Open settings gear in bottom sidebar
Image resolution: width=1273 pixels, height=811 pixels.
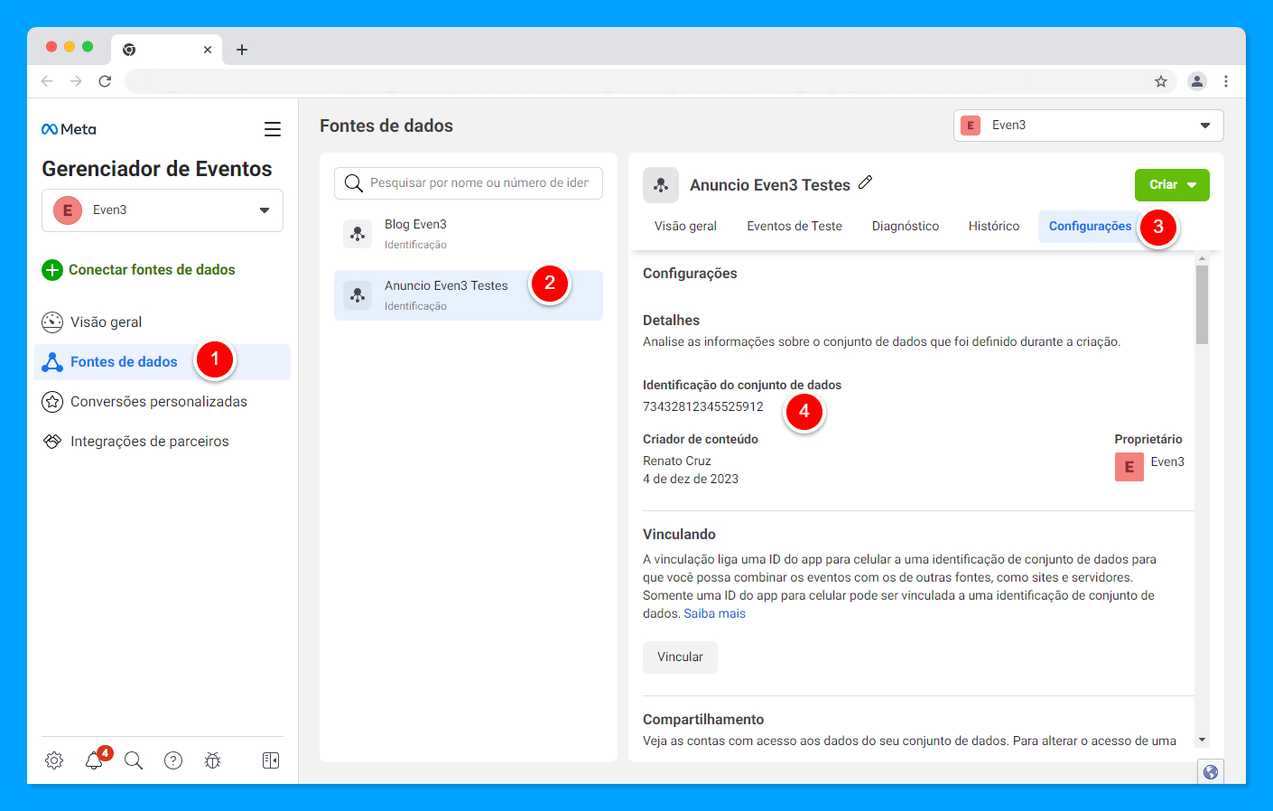pyautogui.click(x=54, y=760)
